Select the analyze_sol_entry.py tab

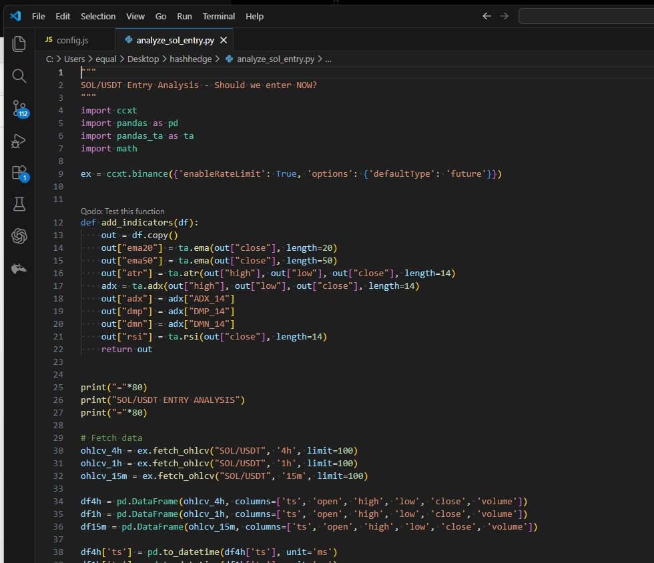(x=175, y=40)
